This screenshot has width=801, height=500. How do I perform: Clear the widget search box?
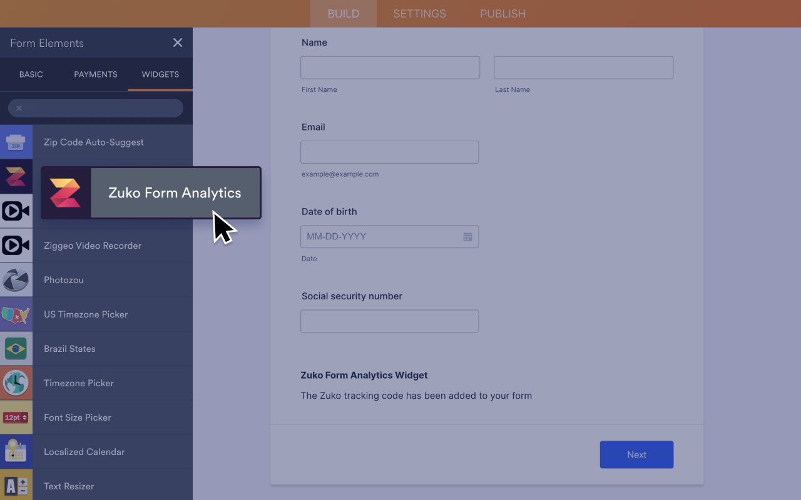coord(19,107)
